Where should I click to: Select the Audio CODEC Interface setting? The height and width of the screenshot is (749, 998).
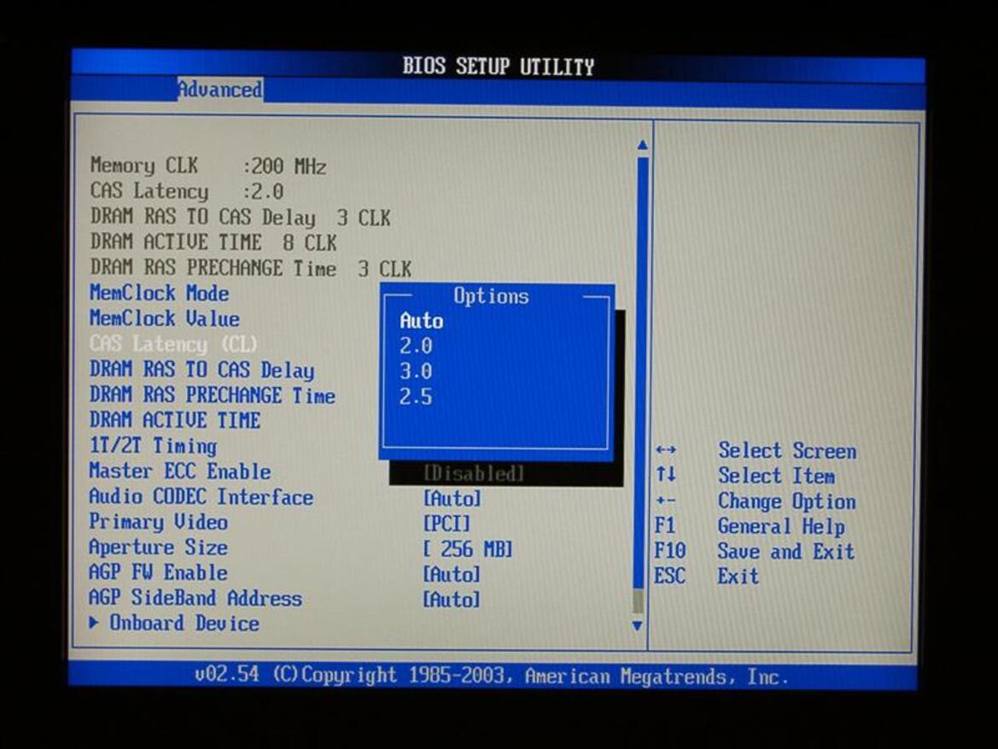point(201,497)
